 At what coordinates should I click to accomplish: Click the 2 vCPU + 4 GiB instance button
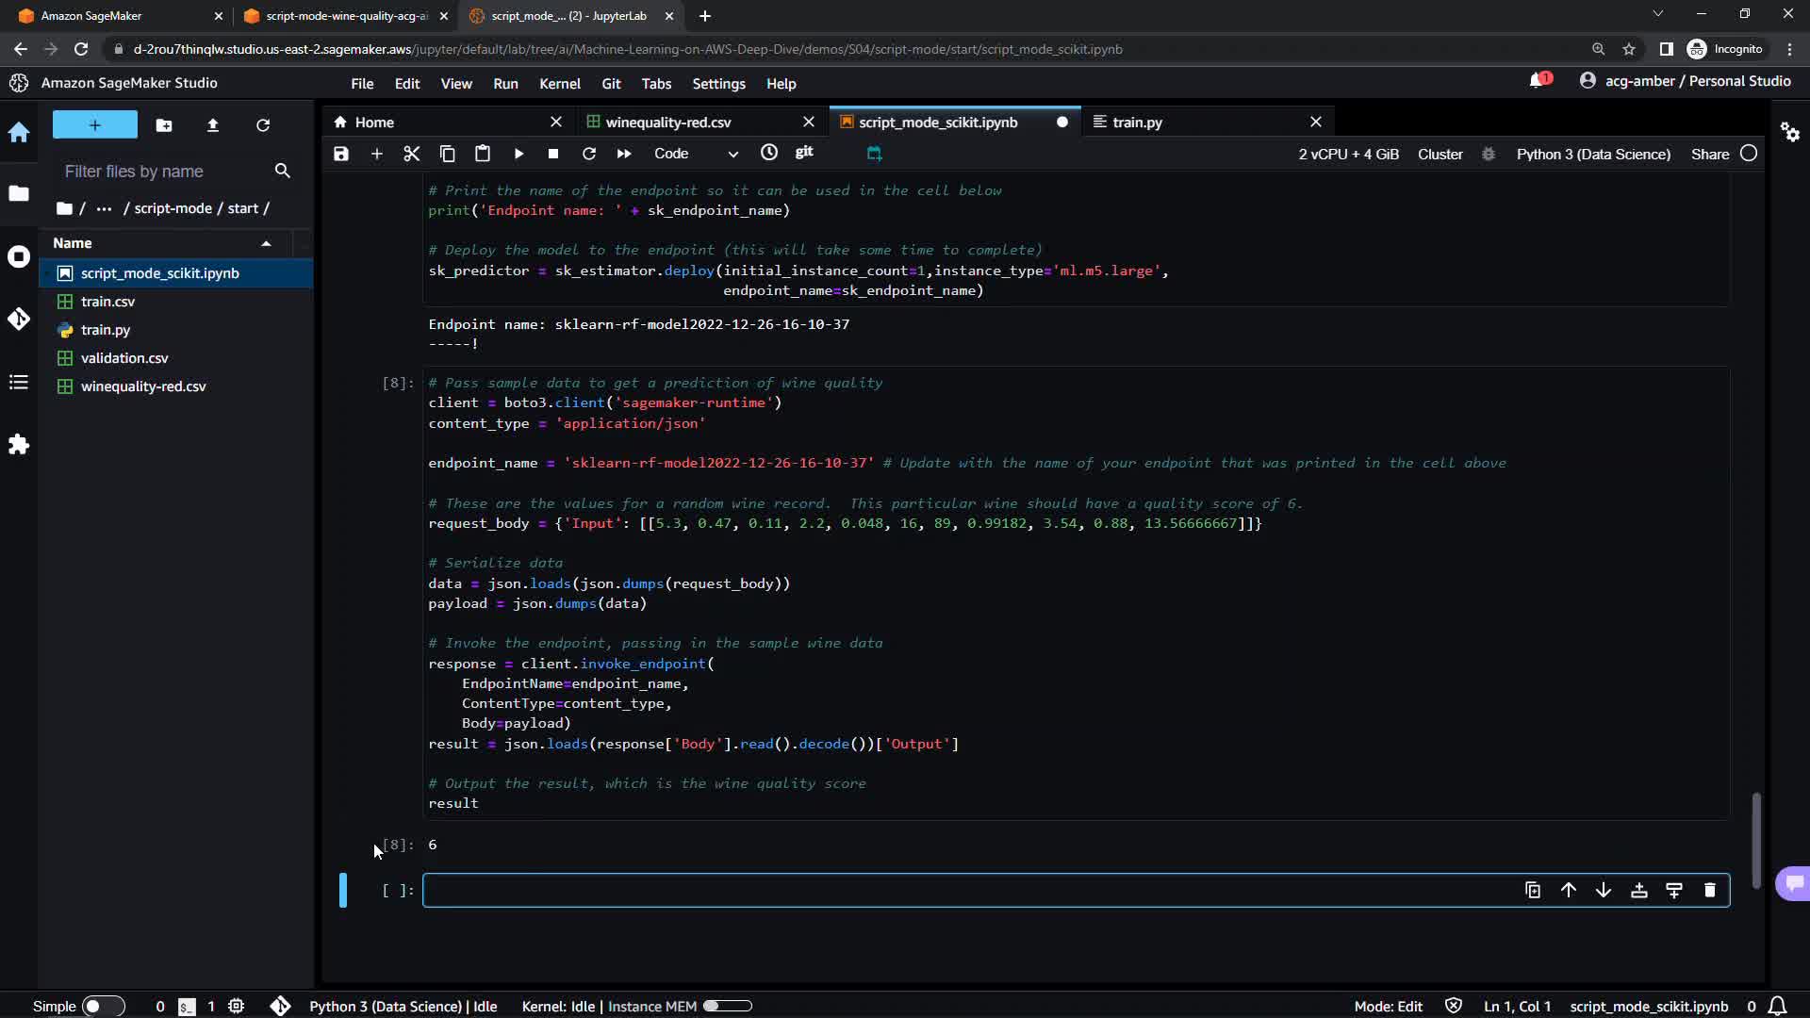click(x=1348, y=154)
